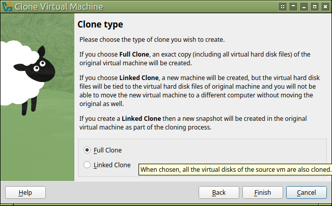
Task: Click the show-on-all-desktops title bar button
Action: coord(282,7)
